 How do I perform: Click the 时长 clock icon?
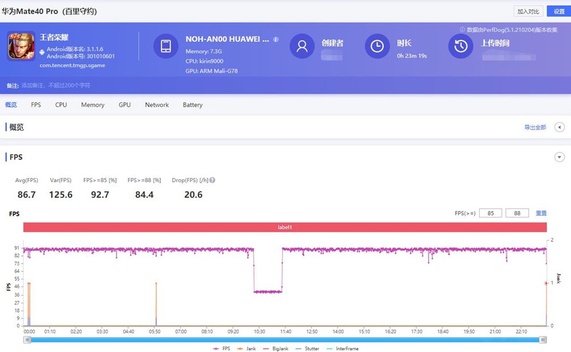pos(377,46)
